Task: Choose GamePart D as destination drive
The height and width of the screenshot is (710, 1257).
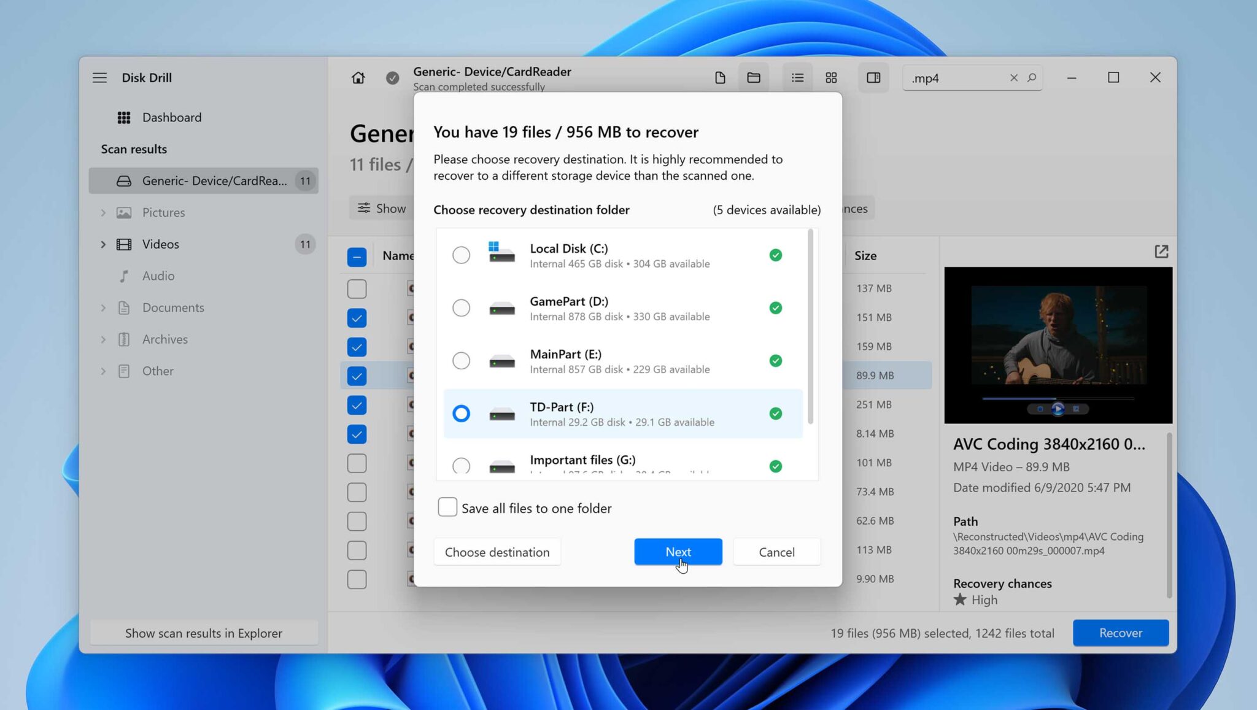Action: (x=461, y=307)
